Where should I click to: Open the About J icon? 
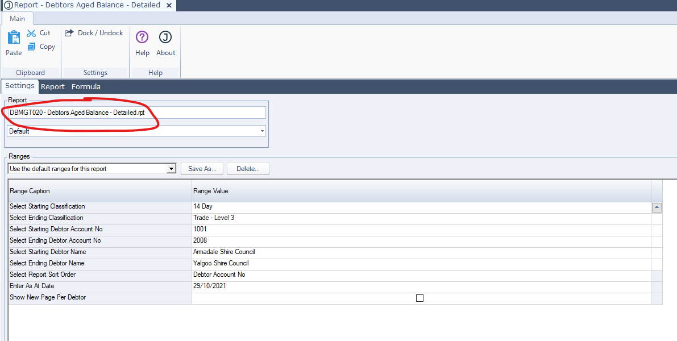165,38
